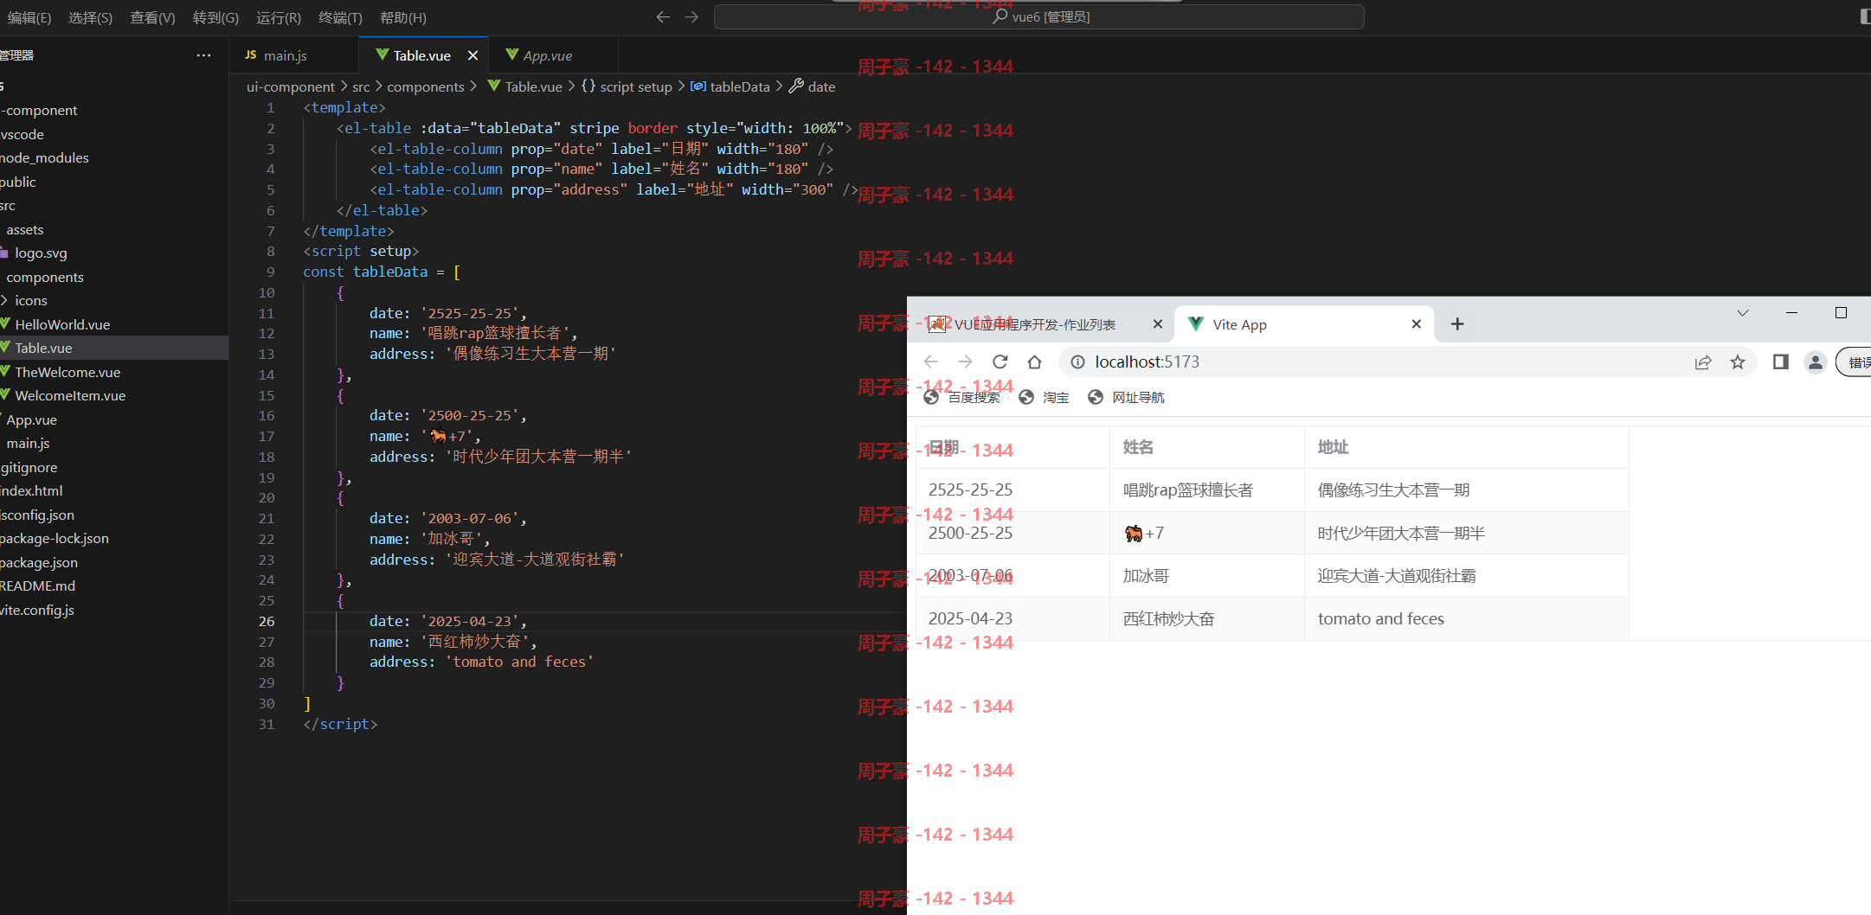Screen dimensions: 1871x915
Task: Close the VUE应用程序开发 browser tab
Action: tap(1157, 324)
